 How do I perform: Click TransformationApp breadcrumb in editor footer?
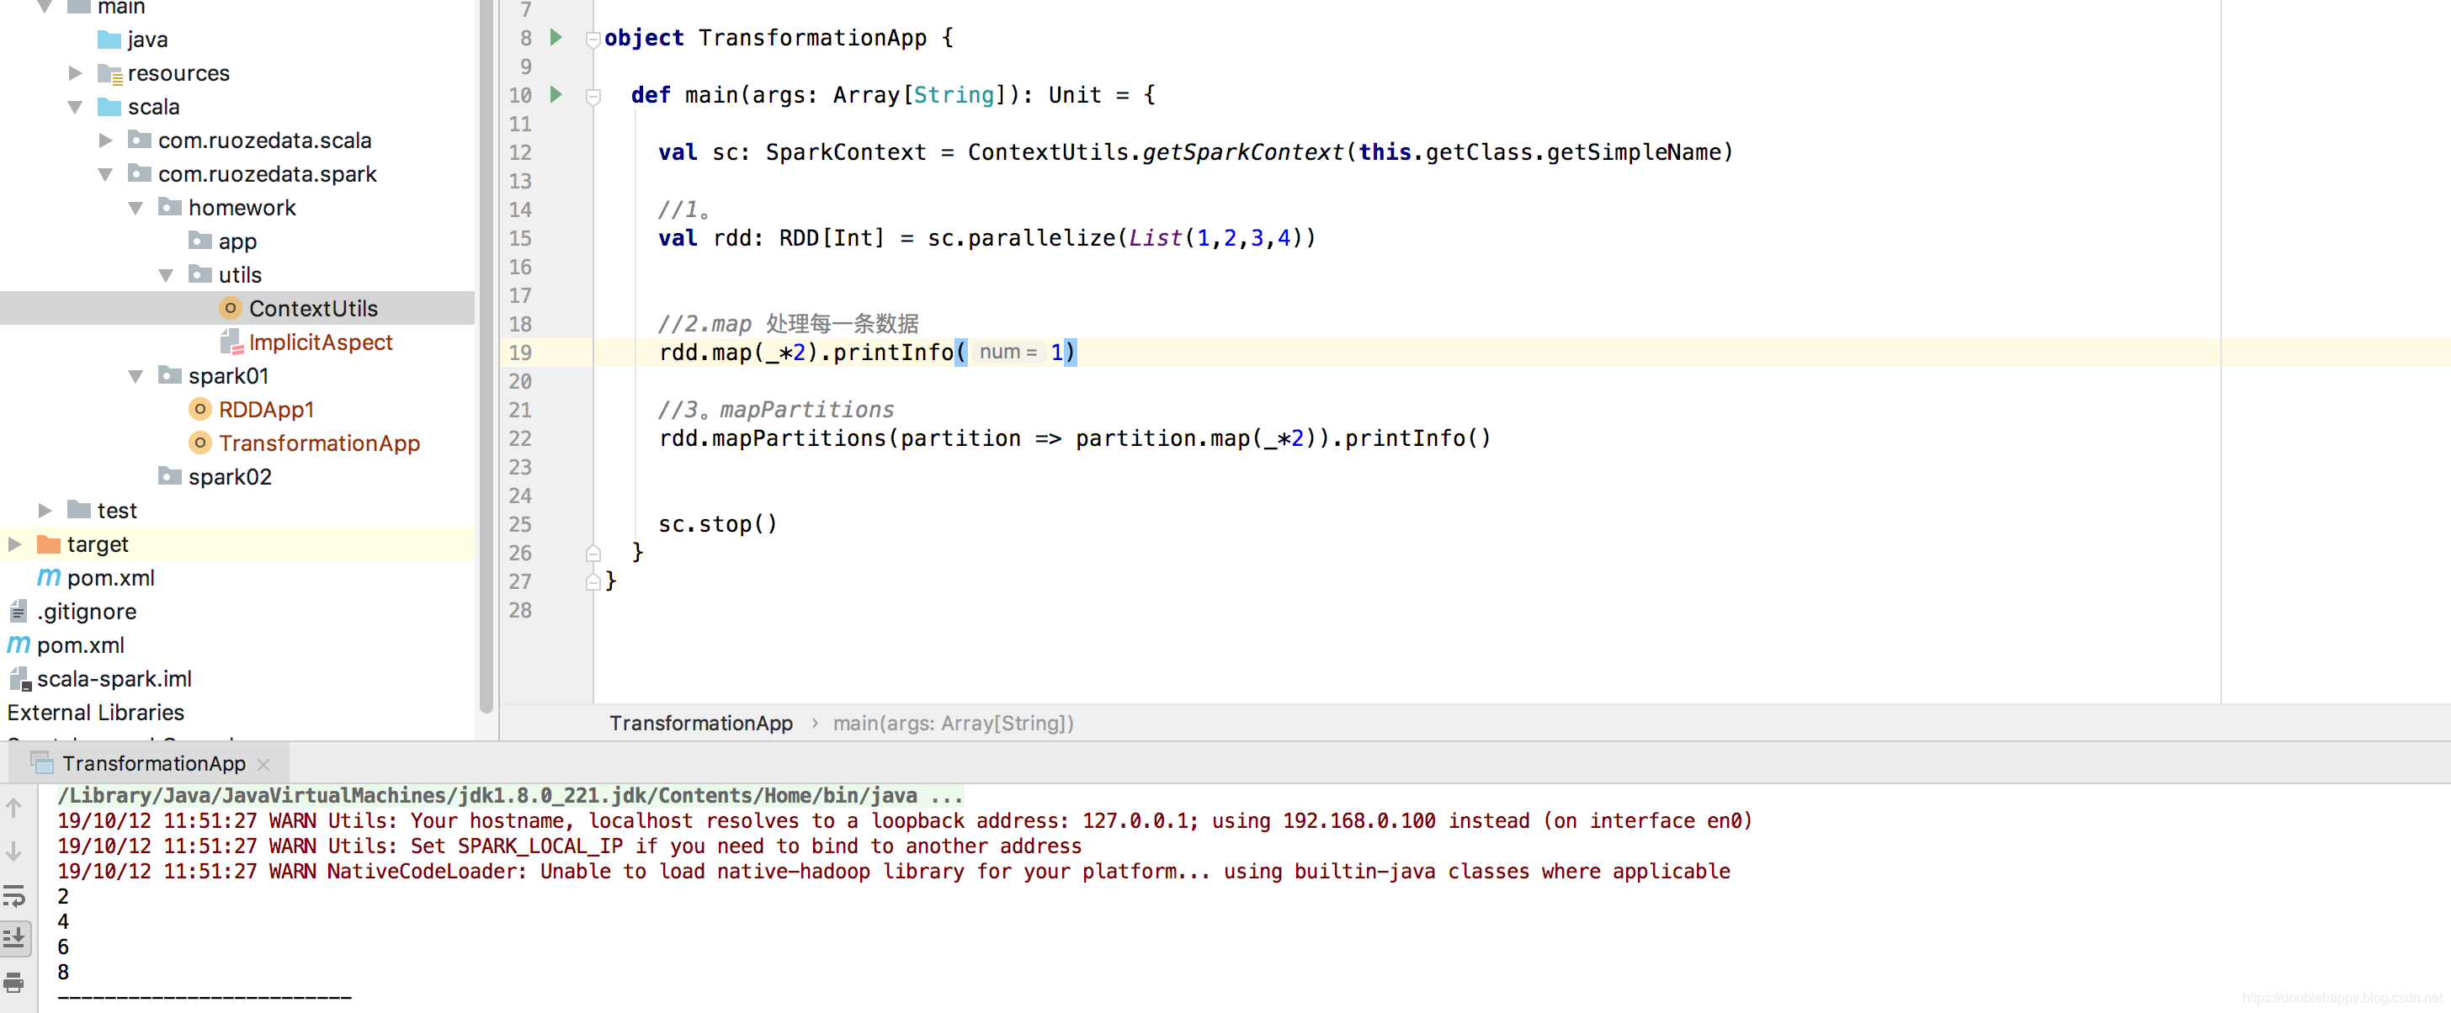[700, 723]
